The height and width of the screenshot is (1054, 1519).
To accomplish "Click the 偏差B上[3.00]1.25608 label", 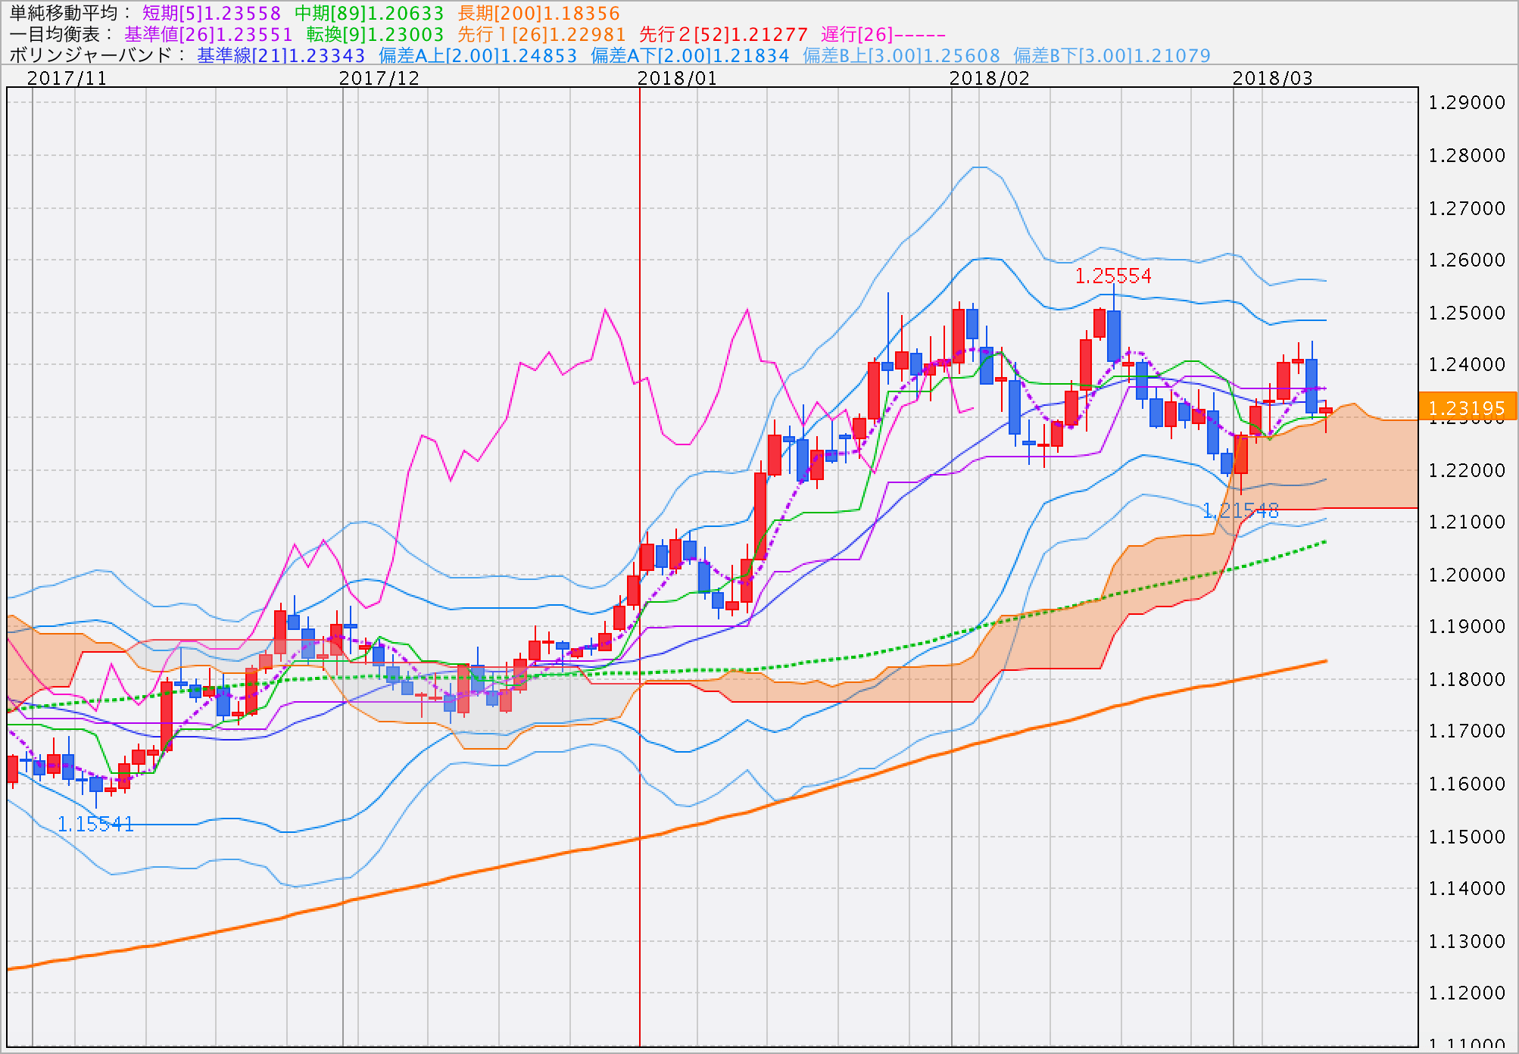I will 901,55.
